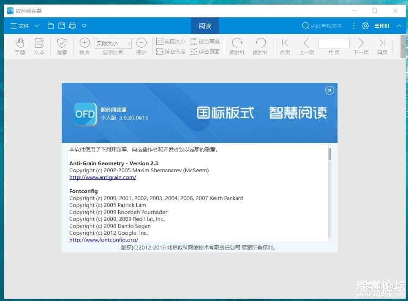Image resolution: width=408 pixels, height=301 pixels.
Task: Go to 上一页 previous page
Action: pyautogui.click(x=306, y=46)
